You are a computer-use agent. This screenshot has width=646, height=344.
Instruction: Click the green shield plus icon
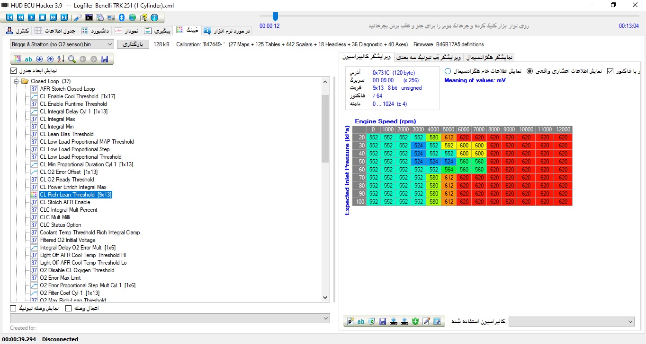[415, 321]
